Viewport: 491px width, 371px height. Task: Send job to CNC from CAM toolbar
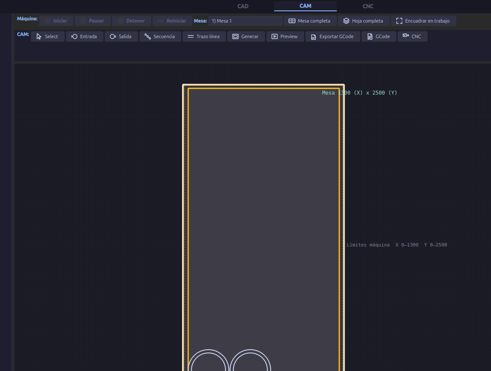[x=412, y=36]
